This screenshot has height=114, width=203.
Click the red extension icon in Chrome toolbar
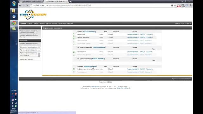click(179, 6)
